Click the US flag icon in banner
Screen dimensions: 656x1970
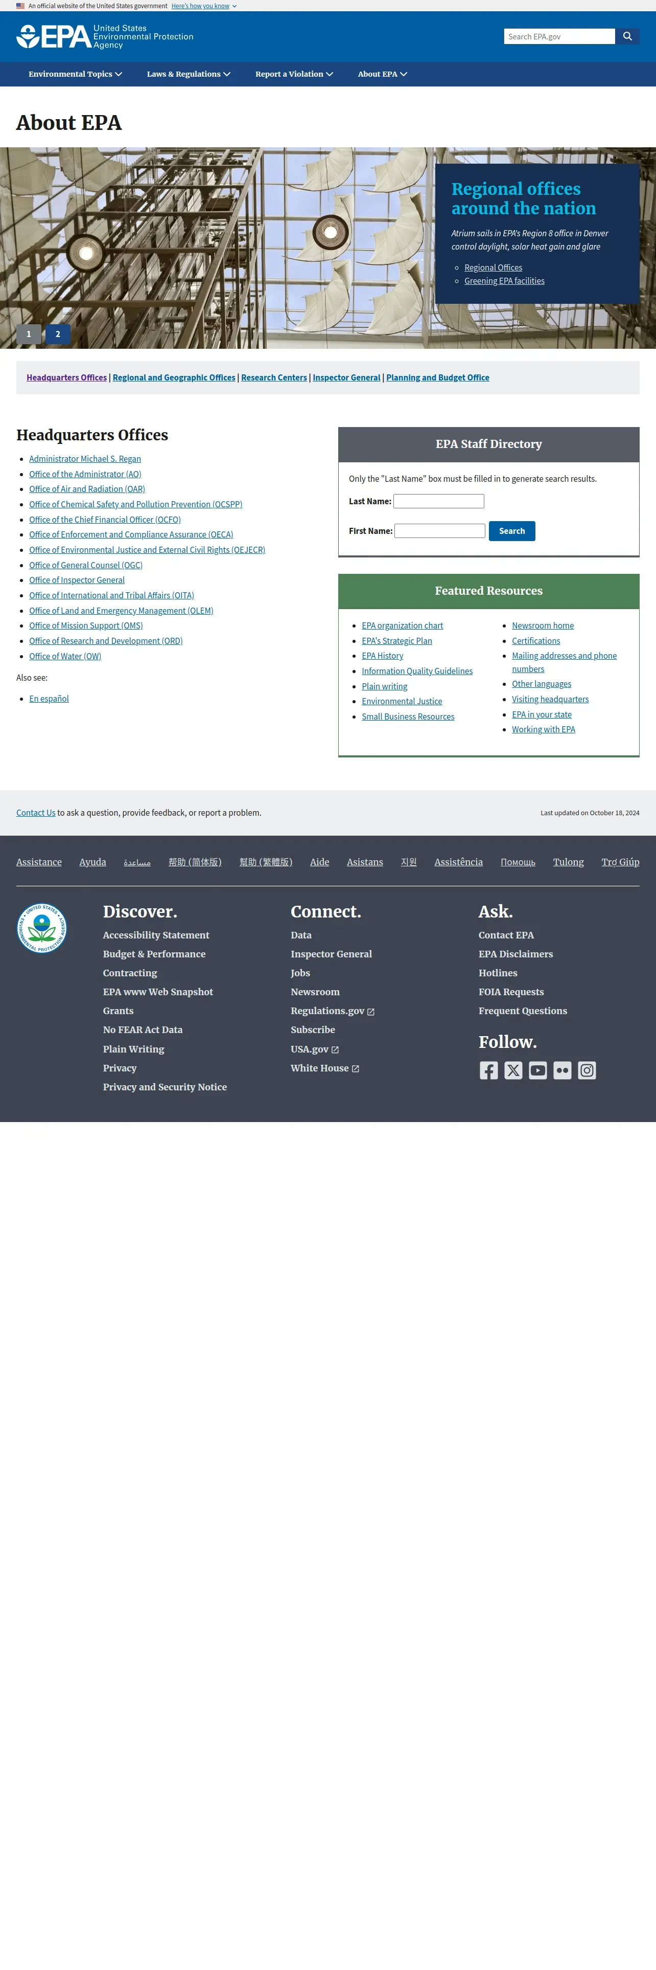(x=20, y=5)
